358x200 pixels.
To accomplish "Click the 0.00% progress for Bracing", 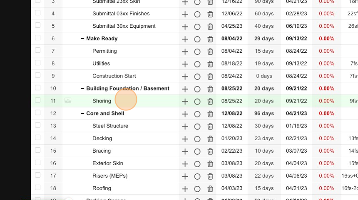I will 326,151.
